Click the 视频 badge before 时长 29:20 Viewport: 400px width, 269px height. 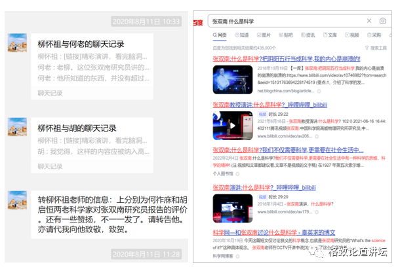click(x=262, y=197)
